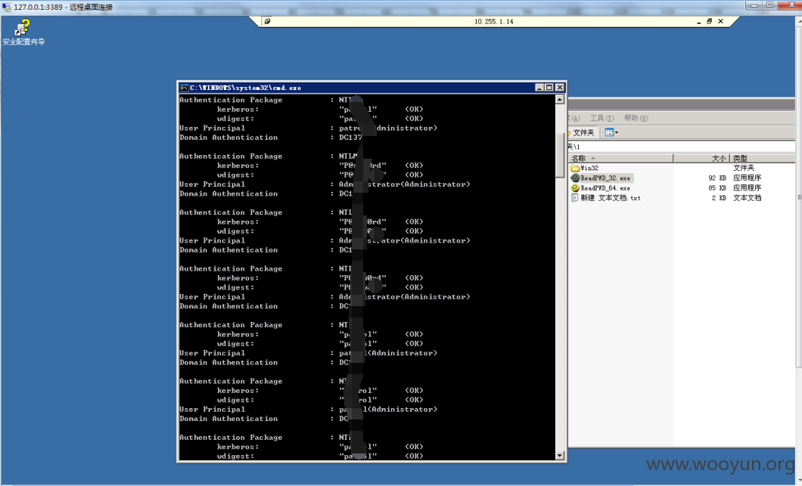Select the ReadPWD_64.exe file icon
802x486 pixels.
pyautogui.click(x=575, y=188)
